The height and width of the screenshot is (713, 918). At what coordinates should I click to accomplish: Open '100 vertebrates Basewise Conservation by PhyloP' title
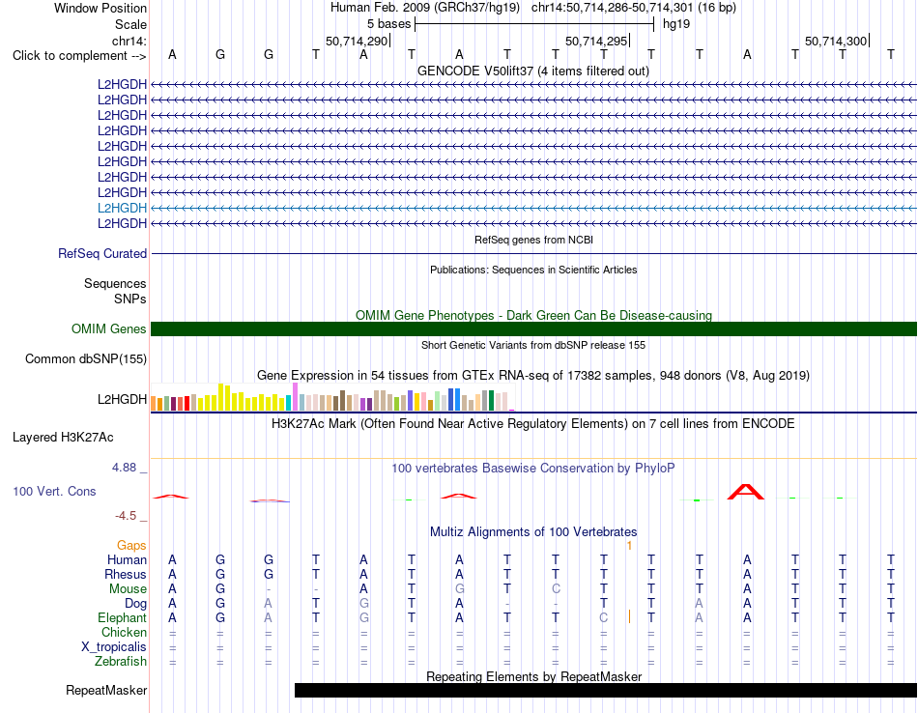[533, 469]
